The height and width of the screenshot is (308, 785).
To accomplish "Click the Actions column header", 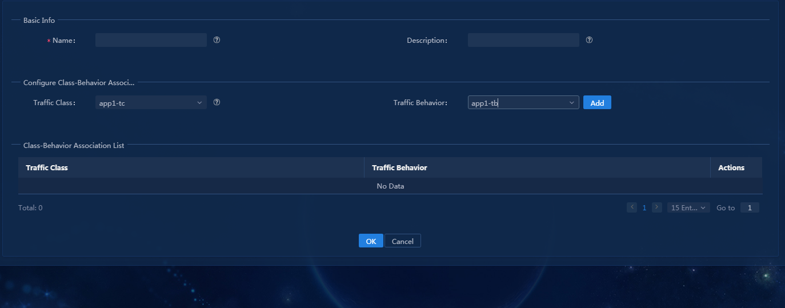I will tap(736, 167).
